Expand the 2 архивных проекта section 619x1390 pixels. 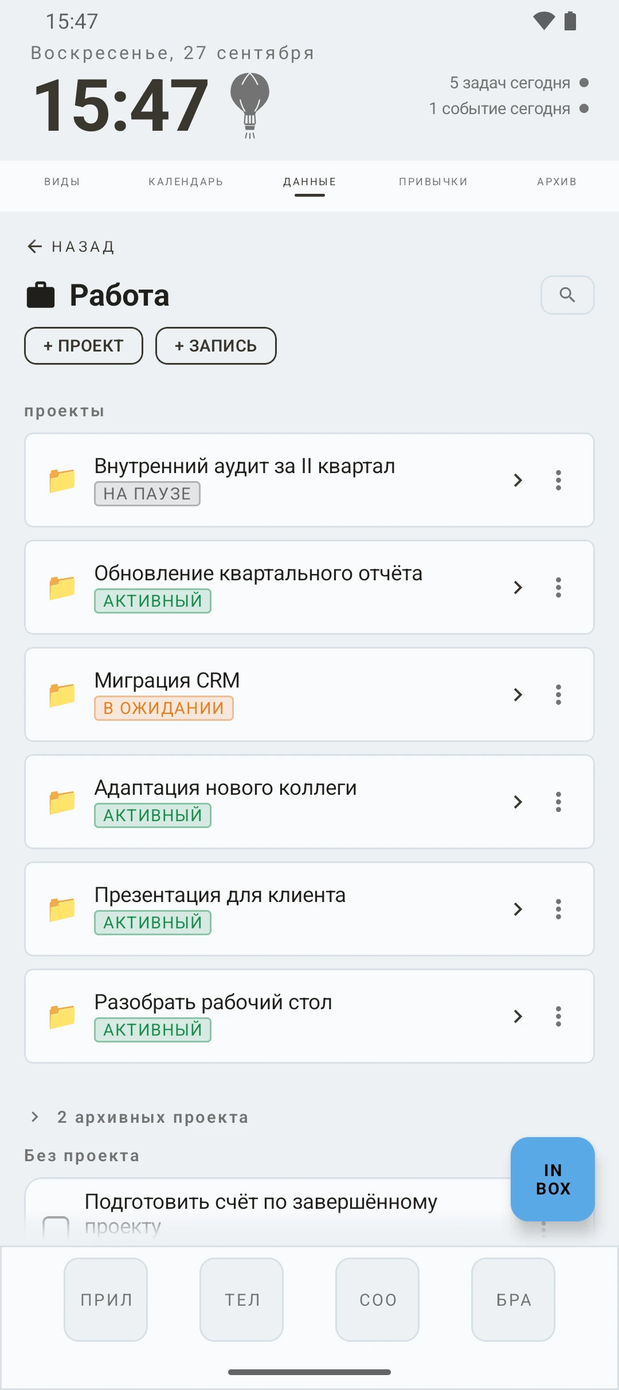[x=139, y=1117]
